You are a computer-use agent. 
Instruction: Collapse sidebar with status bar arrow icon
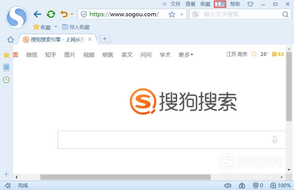[x=8, y=185]
